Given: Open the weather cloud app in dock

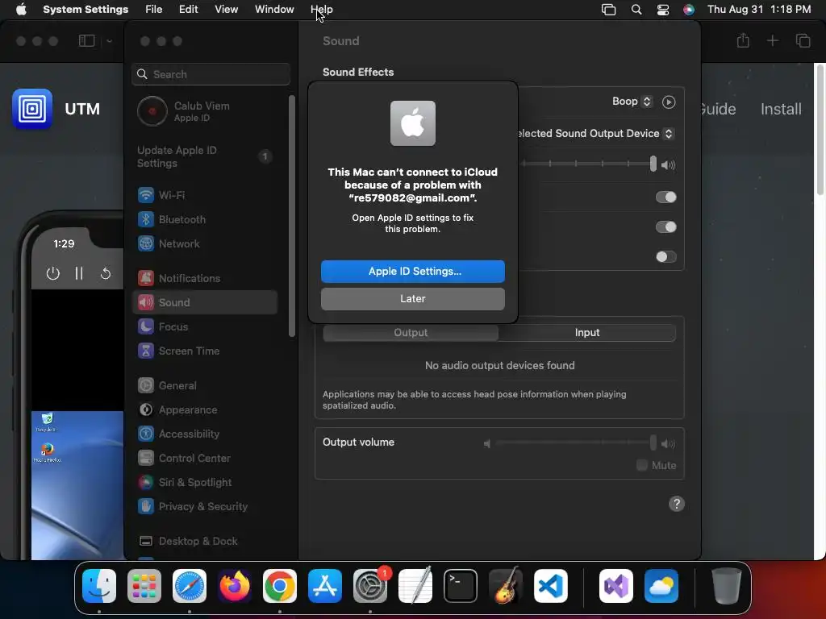Looking at the screenshot, I should 661,586.
